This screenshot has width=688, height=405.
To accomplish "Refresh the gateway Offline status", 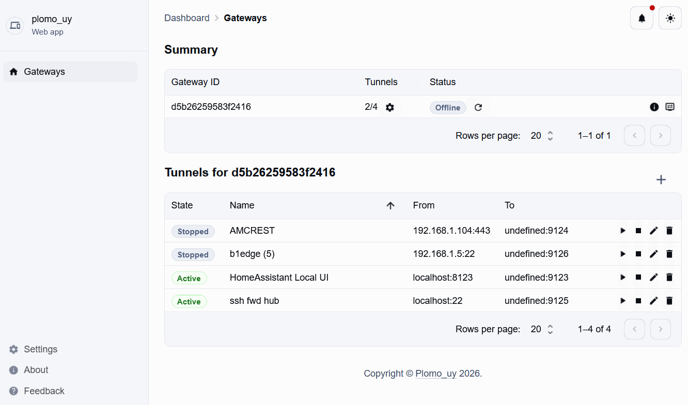I will (478, 107).
